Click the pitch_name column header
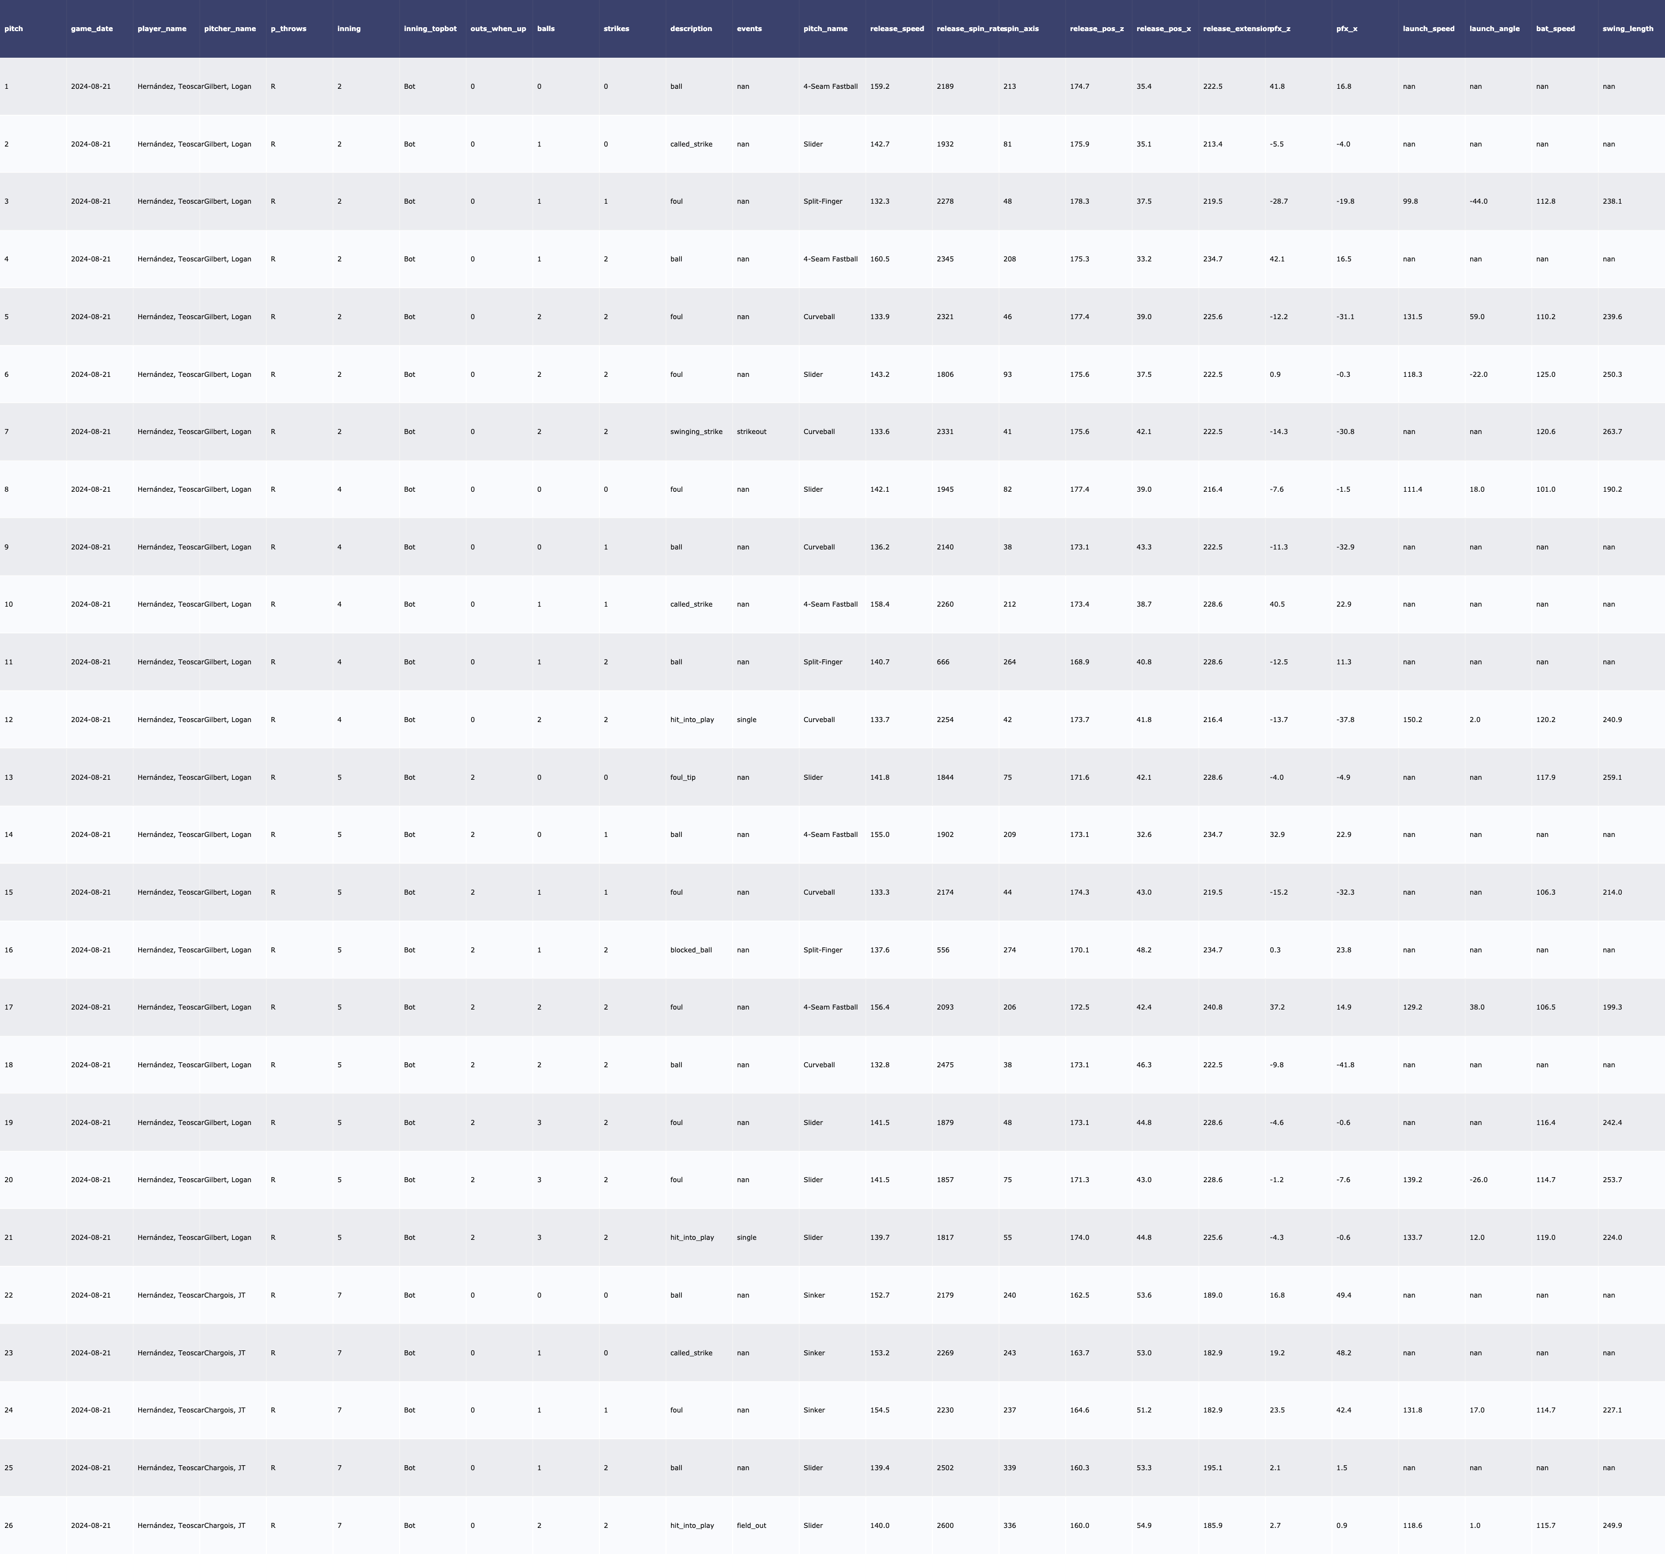 (825, 28)
